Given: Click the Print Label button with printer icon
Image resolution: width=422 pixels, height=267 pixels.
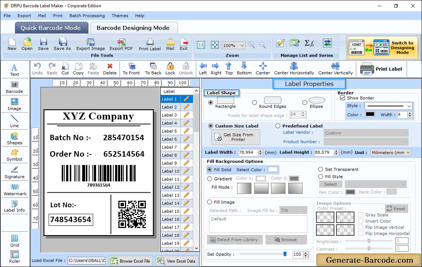Looking at the screenshot, I should [381, 69].
